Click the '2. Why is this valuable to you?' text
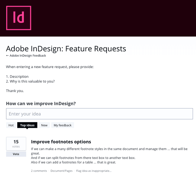The width and height of the screenshot is (196, 174). point(30,81)
